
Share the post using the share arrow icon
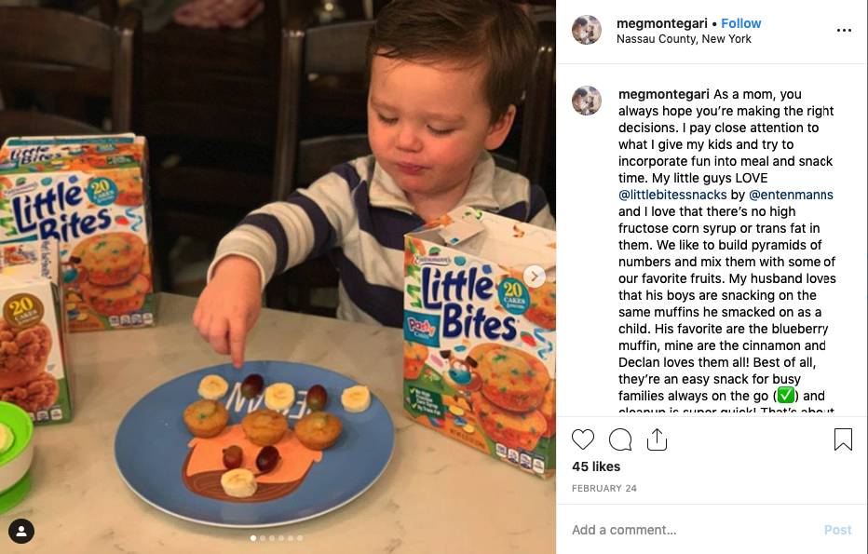(x=658, y=439)
